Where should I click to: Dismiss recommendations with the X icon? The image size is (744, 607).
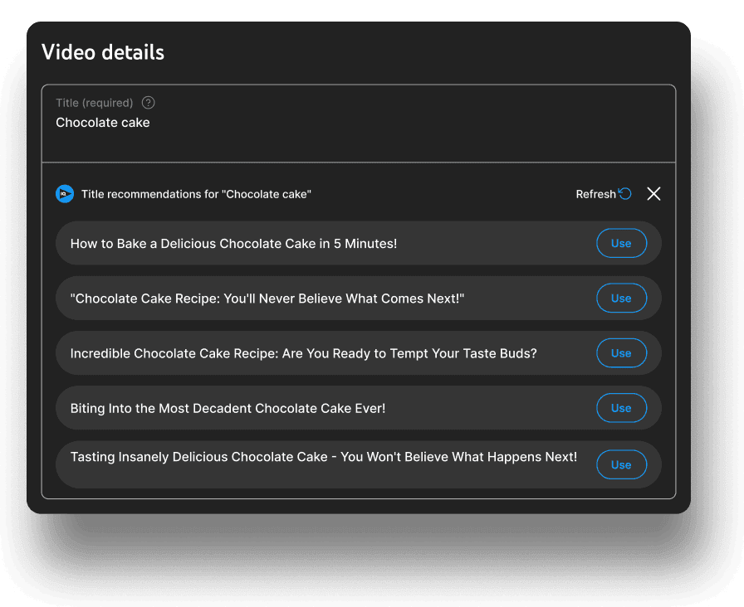[x=653, y=193]
